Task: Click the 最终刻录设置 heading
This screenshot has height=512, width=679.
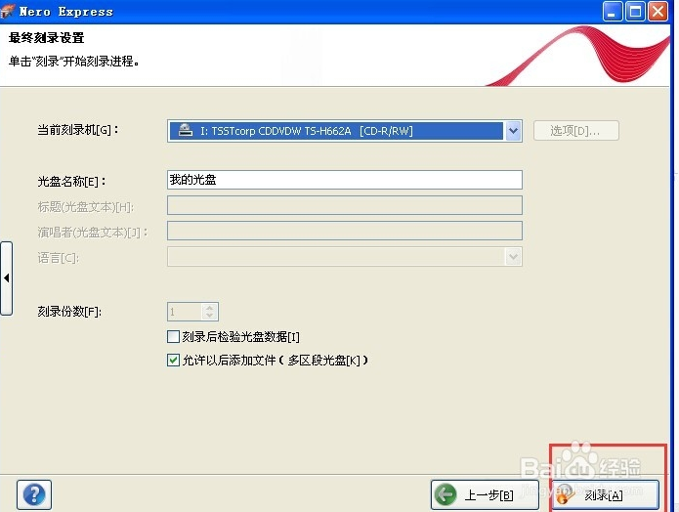Action: pos(46,38)
